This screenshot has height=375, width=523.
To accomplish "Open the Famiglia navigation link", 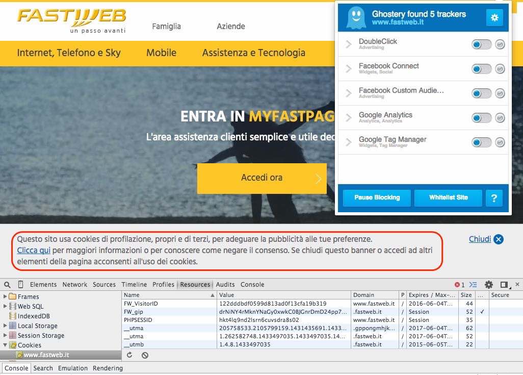I will point(167,27).
